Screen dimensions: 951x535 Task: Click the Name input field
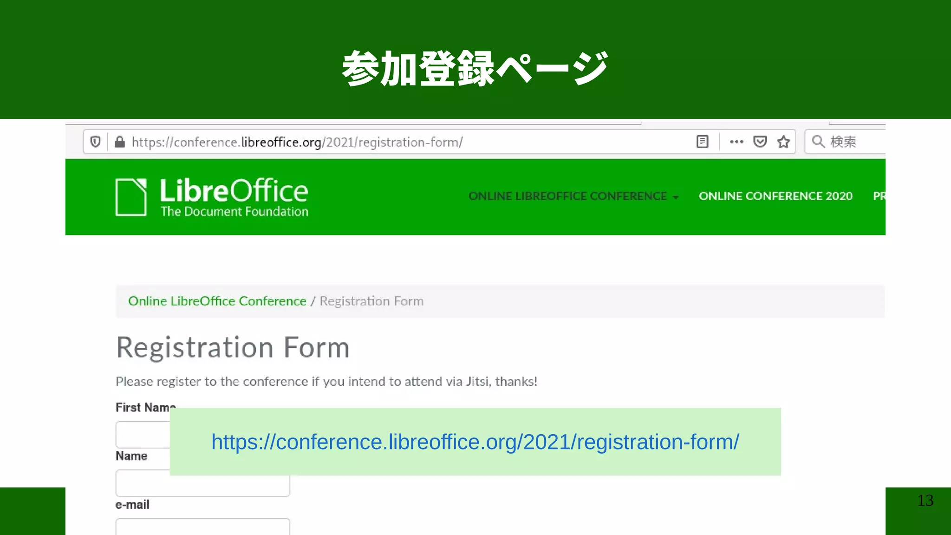(203, 483)
